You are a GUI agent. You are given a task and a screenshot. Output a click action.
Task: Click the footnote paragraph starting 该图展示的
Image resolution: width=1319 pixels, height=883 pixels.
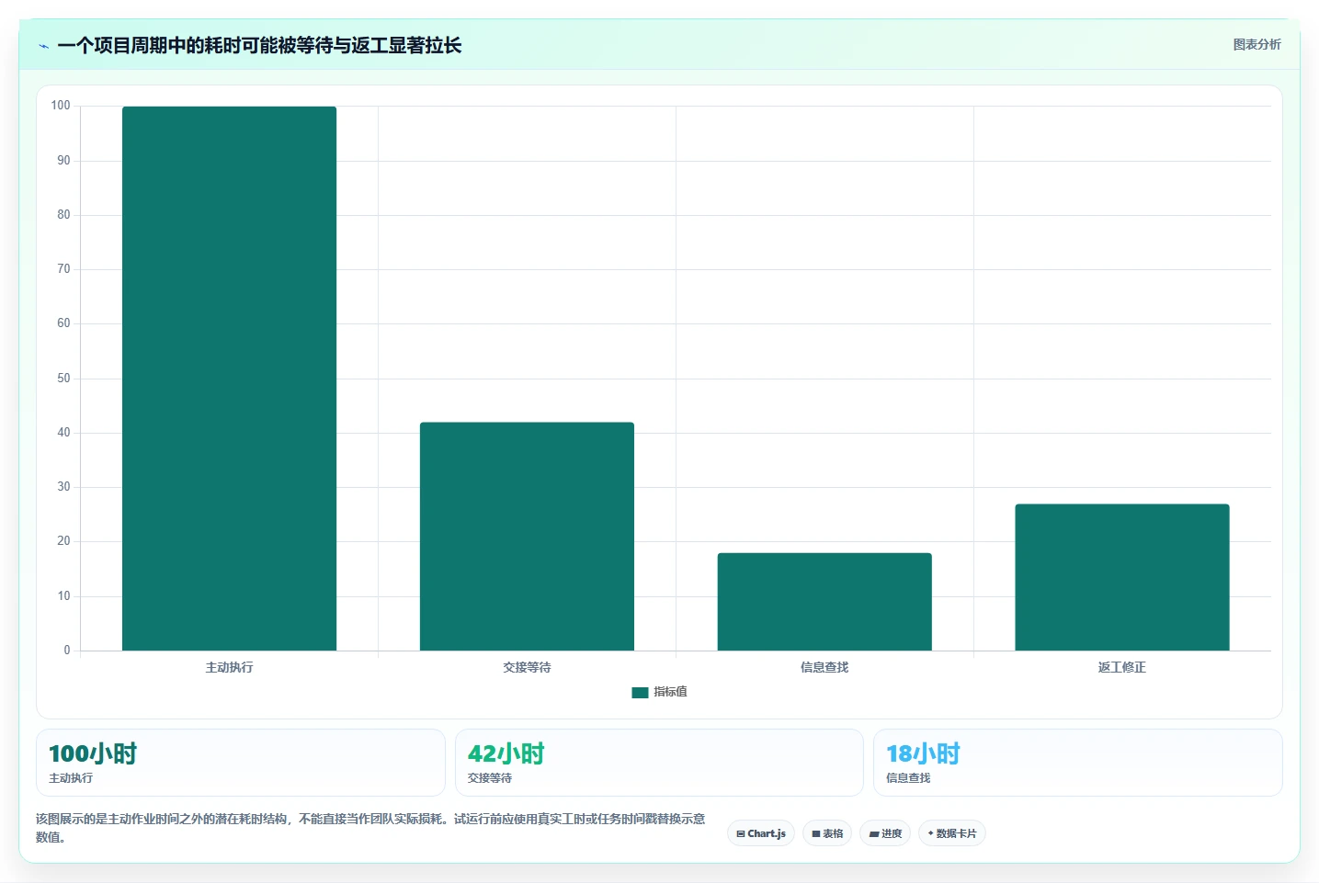click(x=370, y=828)
